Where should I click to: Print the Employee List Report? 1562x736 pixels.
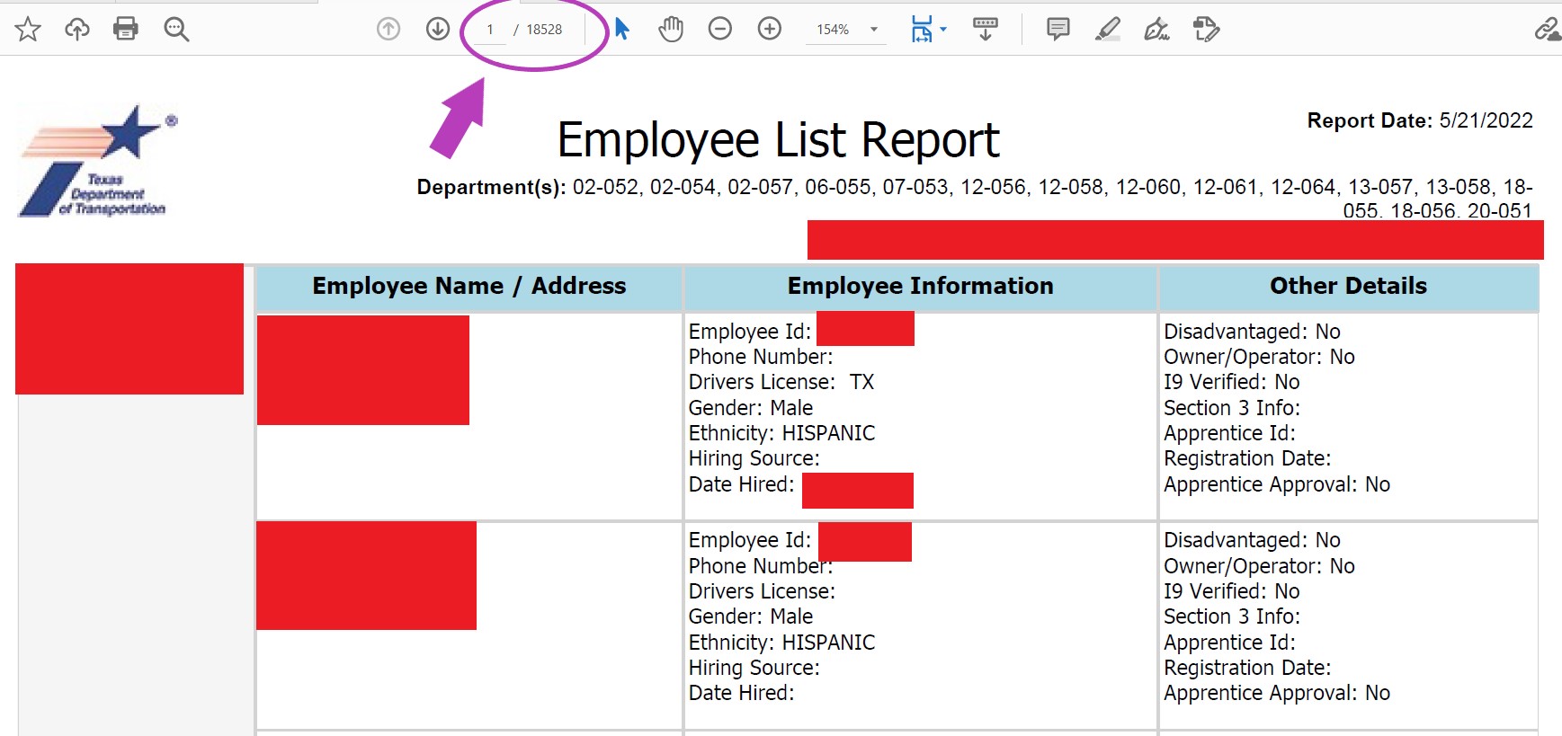(x=126, y=30)
